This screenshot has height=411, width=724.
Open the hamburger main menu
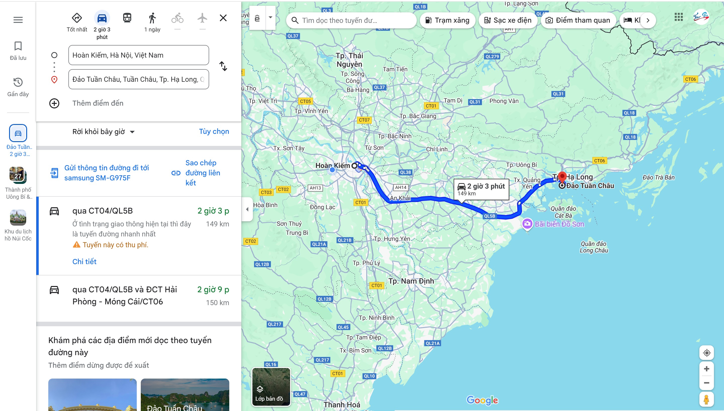point(18,20)
